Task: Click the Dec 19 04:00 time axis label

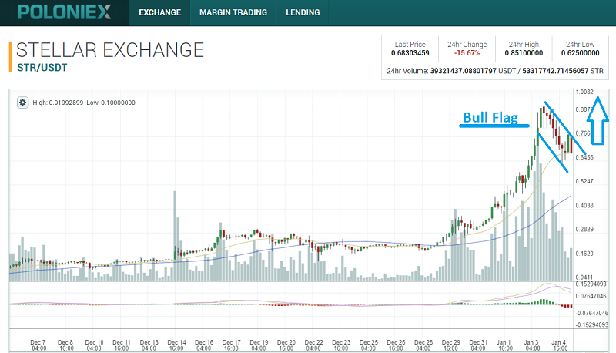Action: tap(259, 345)
